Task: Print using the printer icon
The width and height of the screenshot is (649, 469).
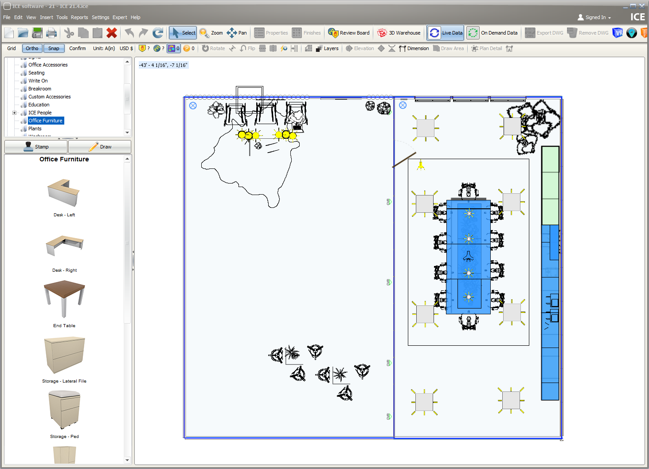Action: (x=51, y=33)
